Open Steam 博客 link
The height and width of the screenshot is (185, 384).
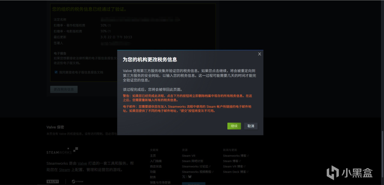232,161
